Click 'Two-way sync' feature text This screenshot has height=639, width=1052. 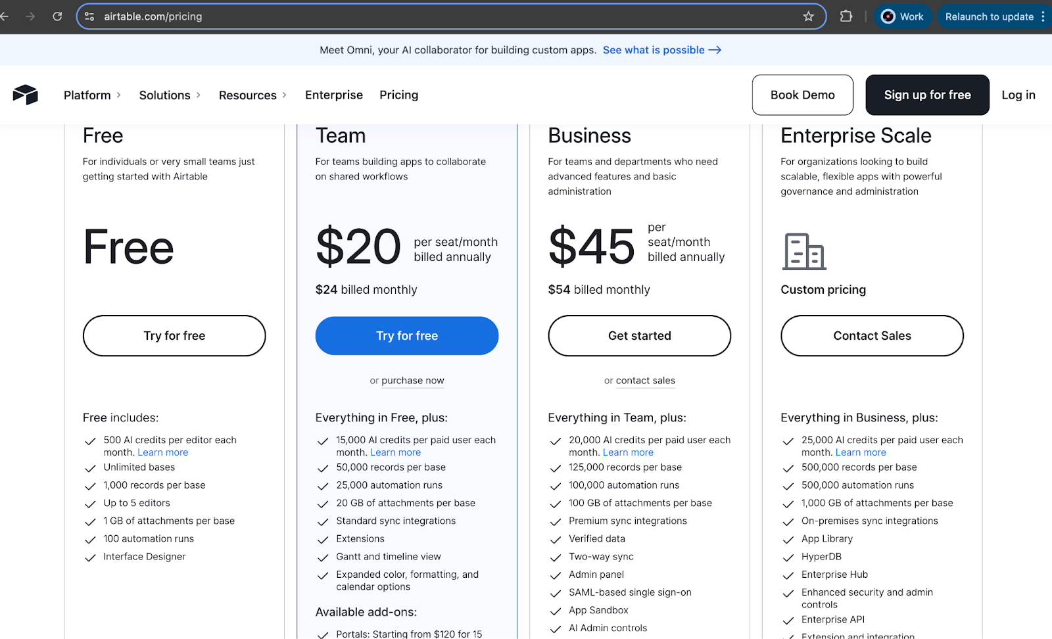601,557
